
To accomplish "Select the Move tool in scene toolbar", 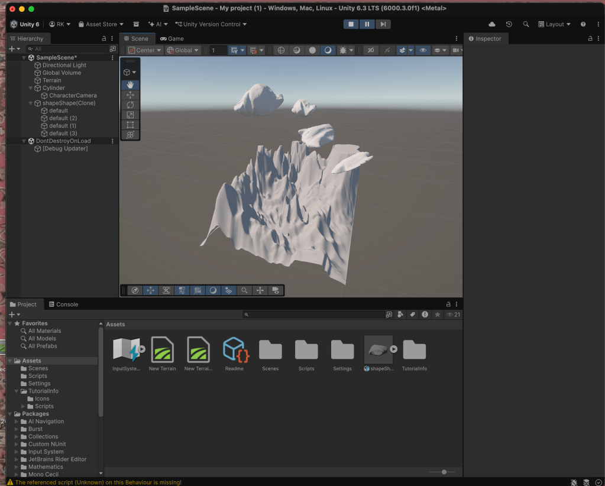I will pos(130,95).
